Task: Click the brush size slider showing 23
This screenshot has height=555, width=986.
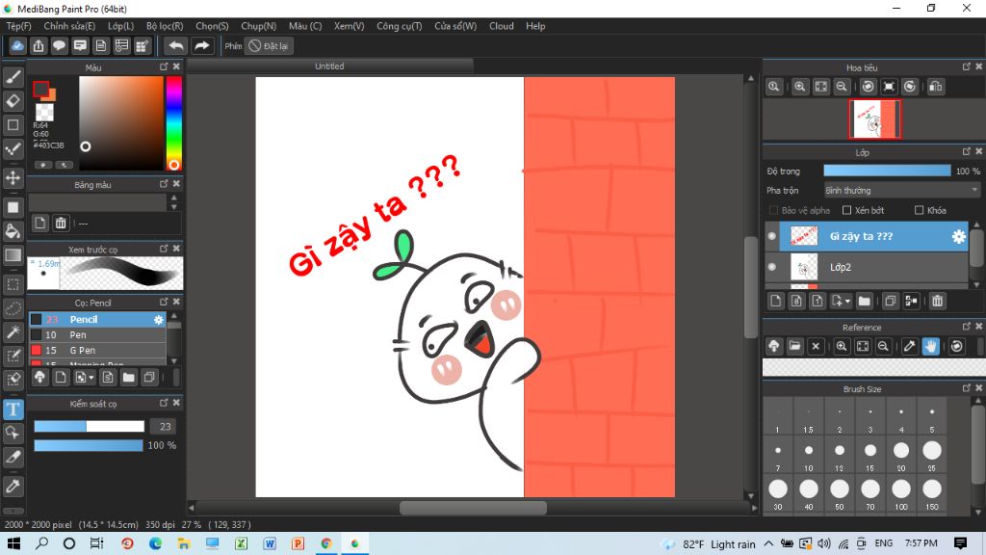Action: click(89, 427)
